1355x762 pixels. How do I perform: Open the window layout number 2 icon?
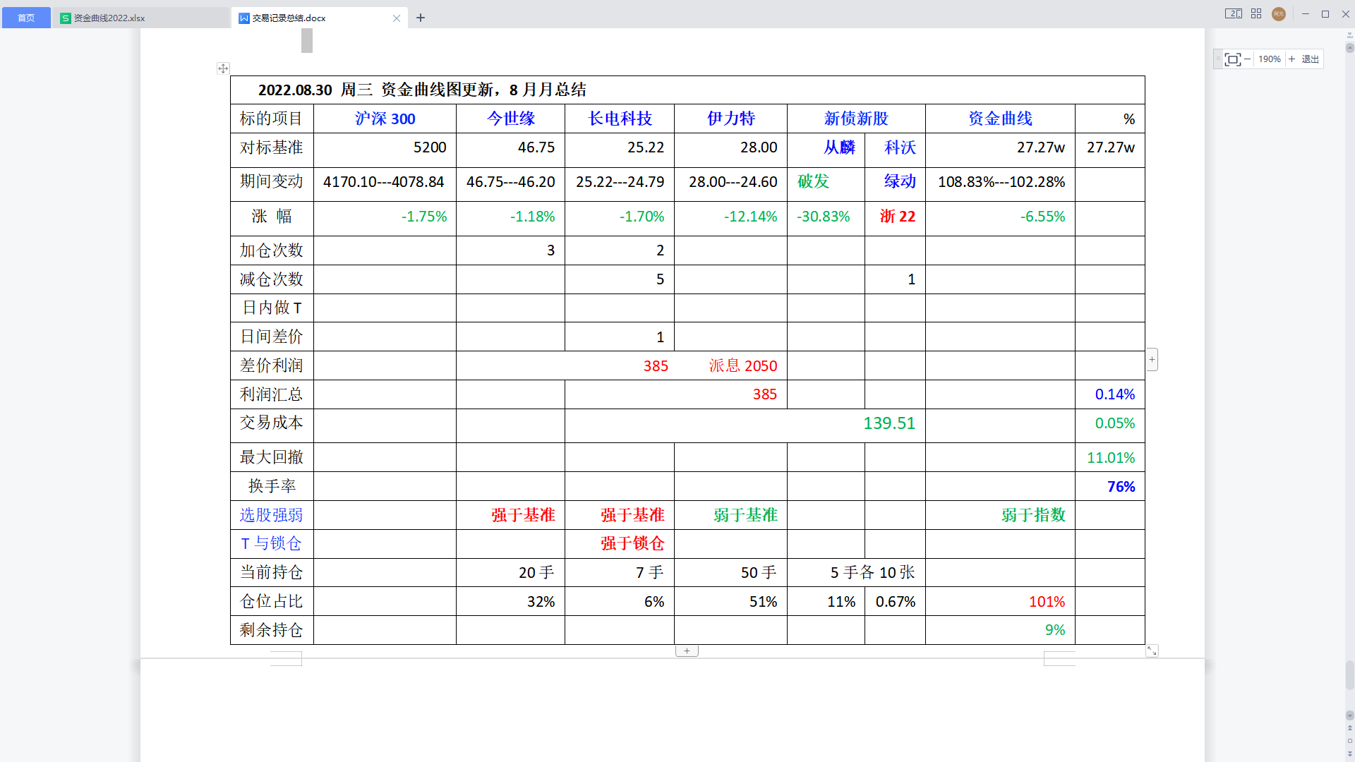tap(1233, 13)
